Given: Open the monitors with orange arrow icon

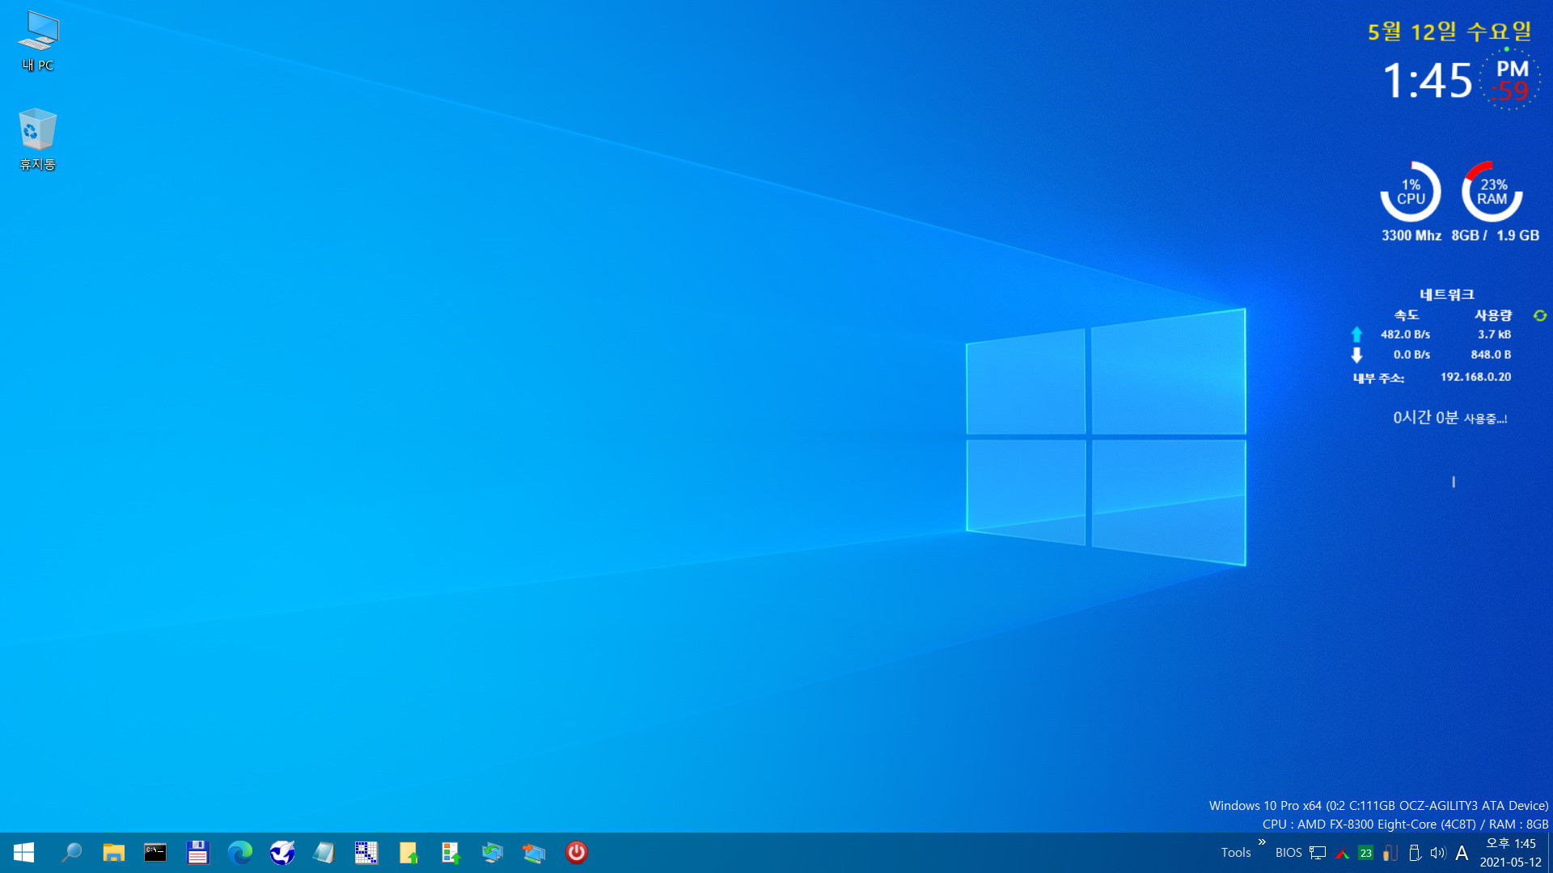Looking at the screenshot, I should click(x=534, y=853).
